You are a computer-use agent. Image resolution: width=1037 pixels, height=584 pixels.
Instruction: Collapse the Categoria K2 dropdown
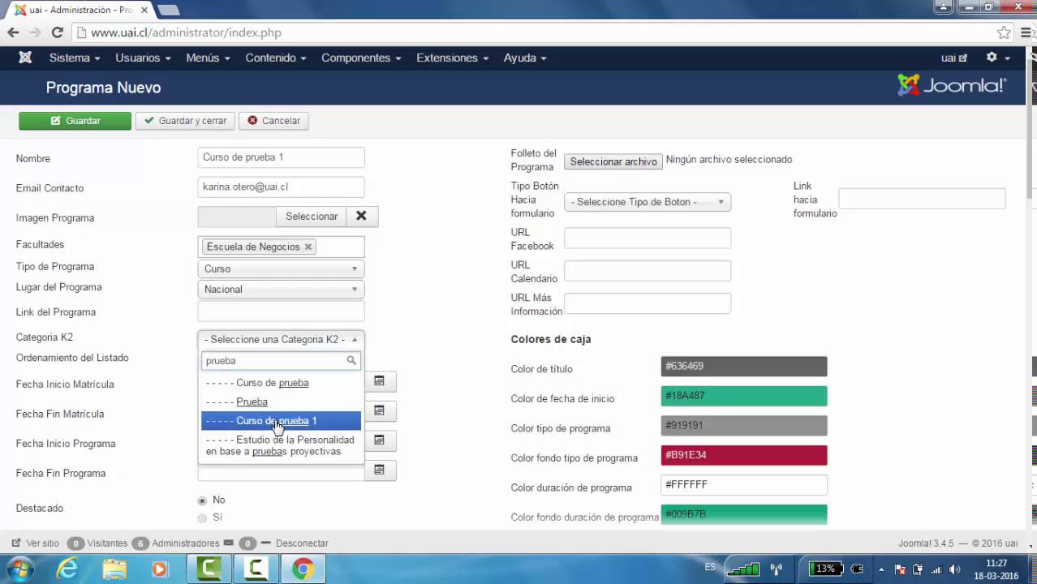click(281, 339)
